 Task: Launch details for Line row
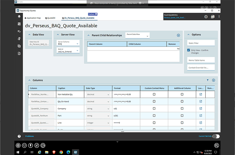201,123
